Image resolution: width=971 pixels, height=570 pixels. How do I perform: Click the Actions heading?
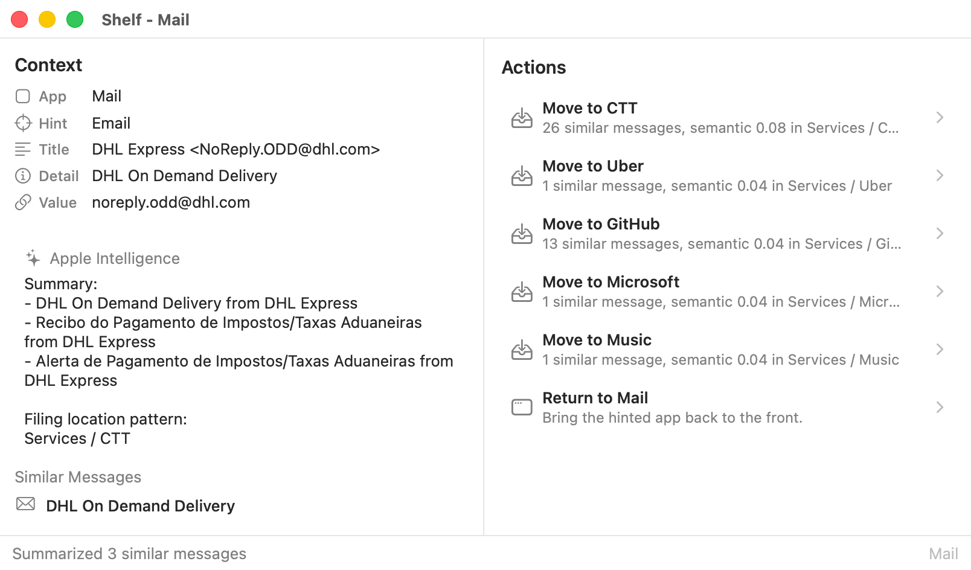coord(534,68)
